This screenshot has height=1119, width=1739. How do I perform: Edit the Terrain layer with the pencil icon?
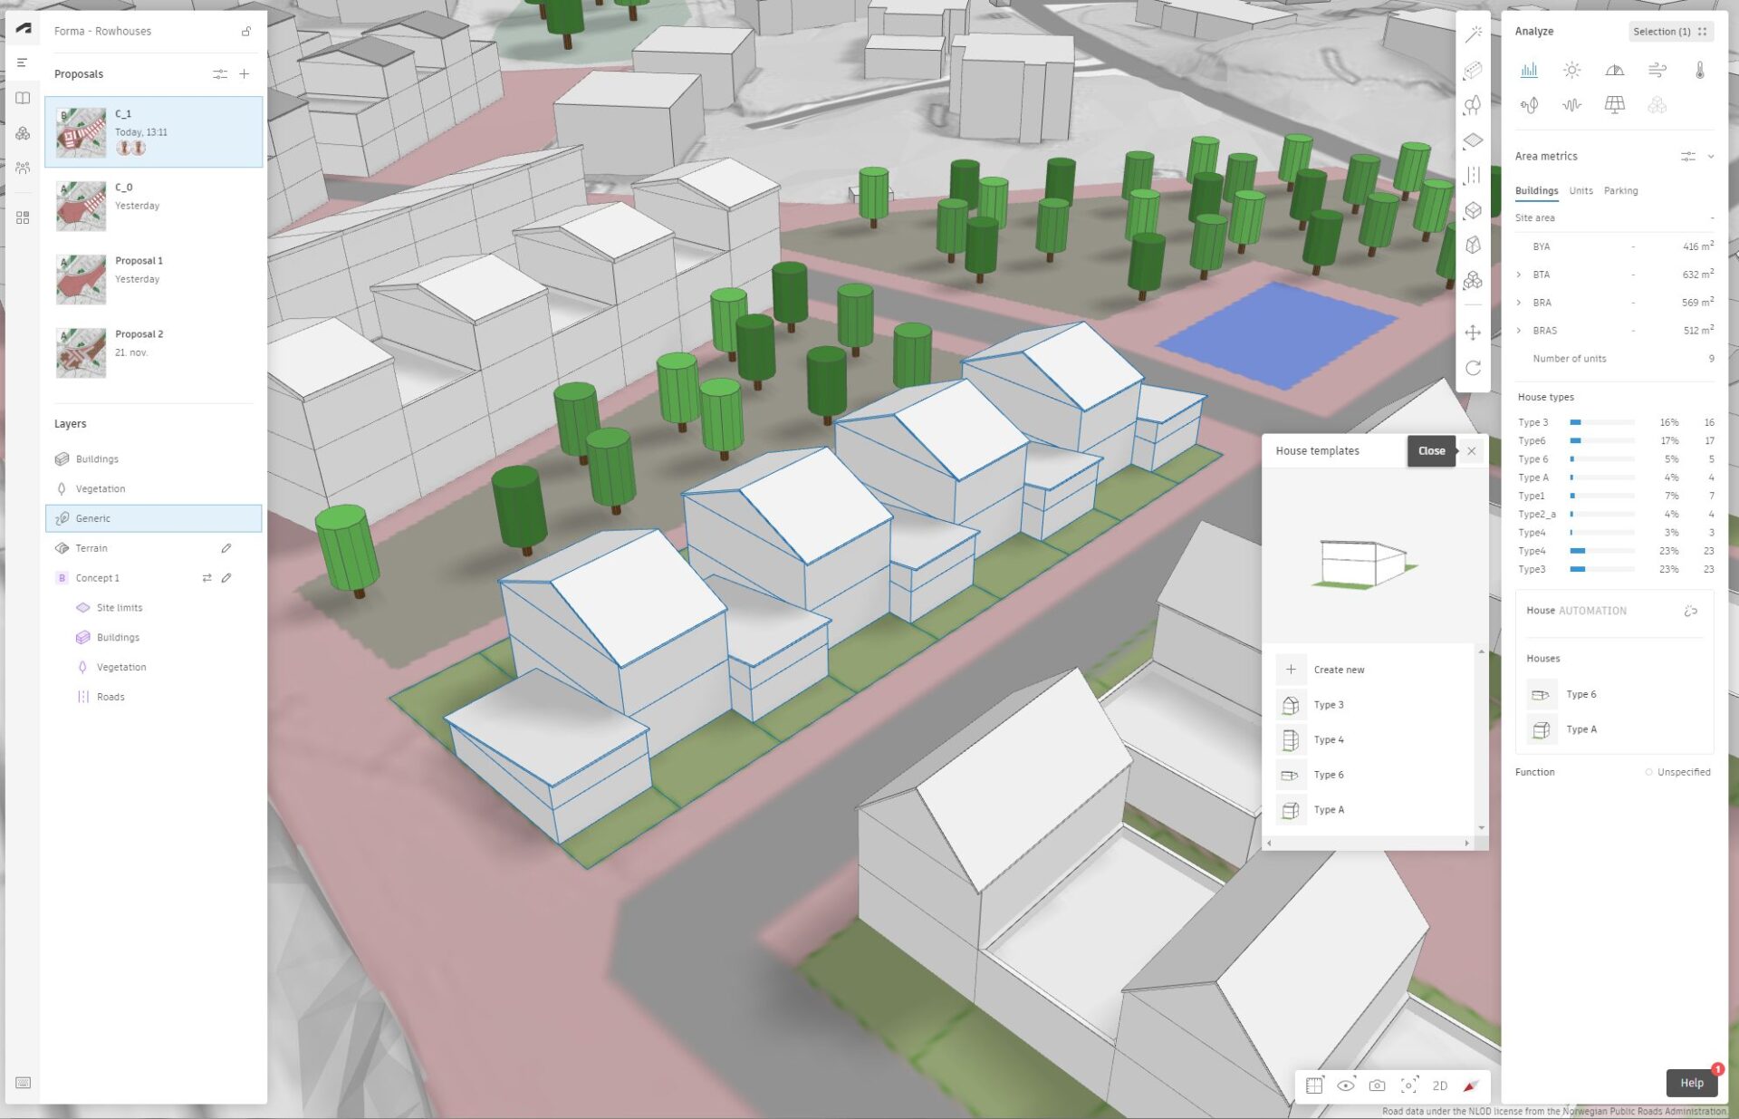226,548
